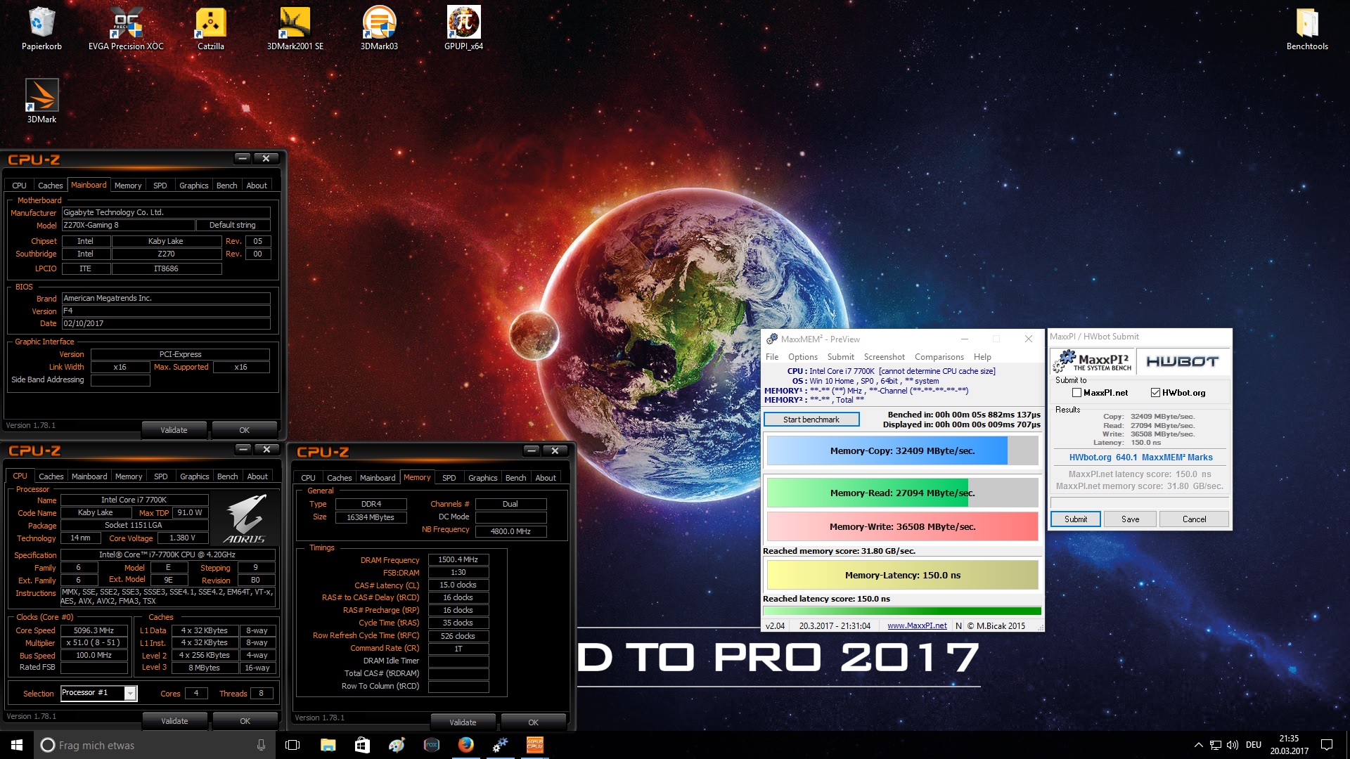The height and width of the screenshot is (759, 1350).
Task: Open the Action Center notifications icon
Action: click(x=1327, y=745)
